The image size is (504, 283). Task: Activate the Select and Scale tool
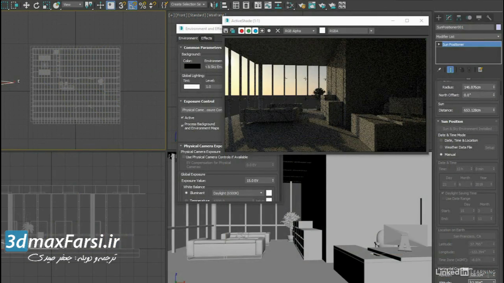[46, 5]
